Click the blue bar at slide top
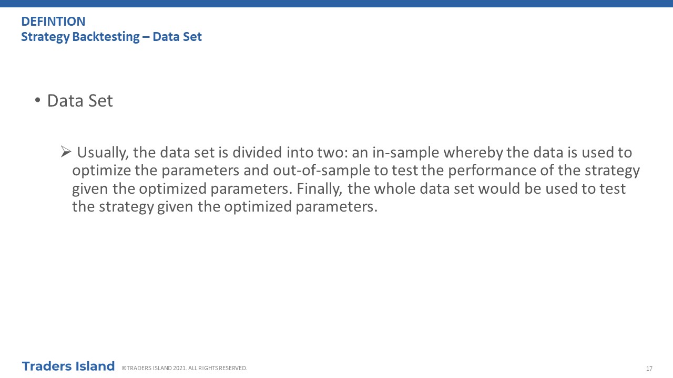The image size is (673, 378). (x=336, y=4)
